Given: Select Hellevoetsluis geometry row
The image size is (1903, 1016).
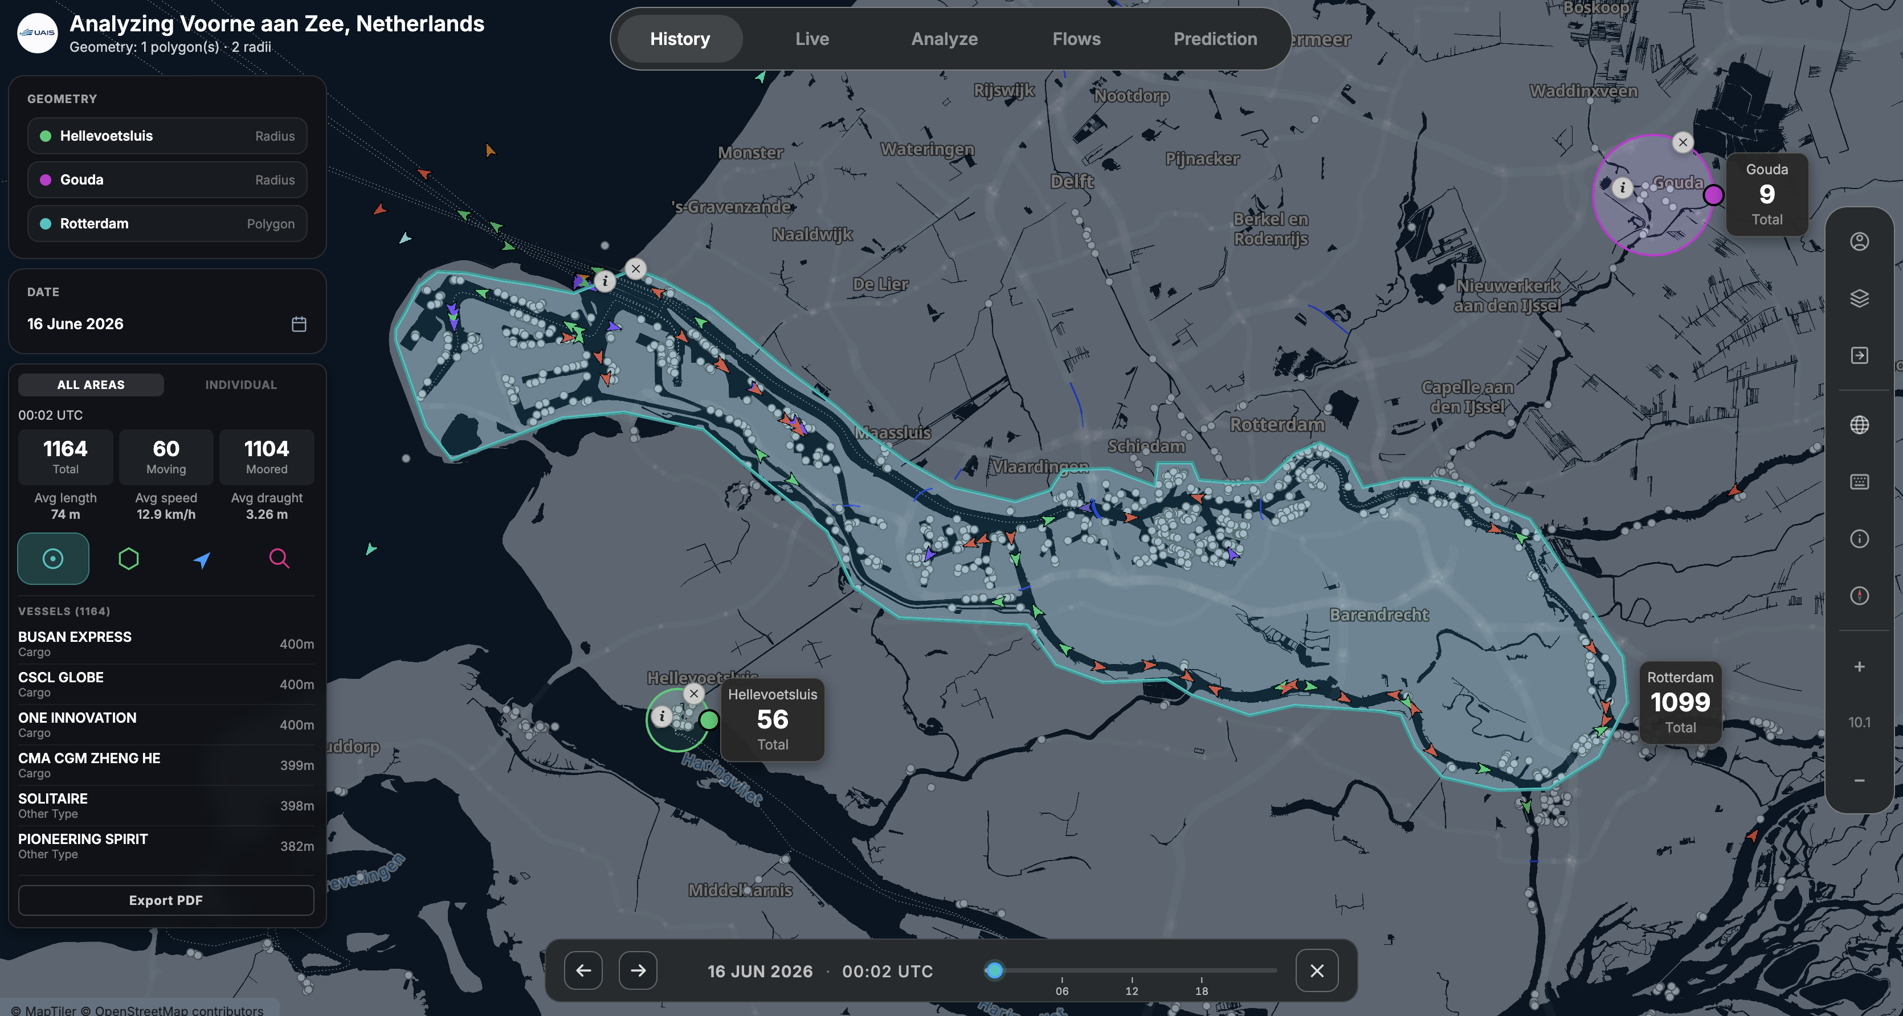Looking at the screenshot, I should tap(167, 136).
